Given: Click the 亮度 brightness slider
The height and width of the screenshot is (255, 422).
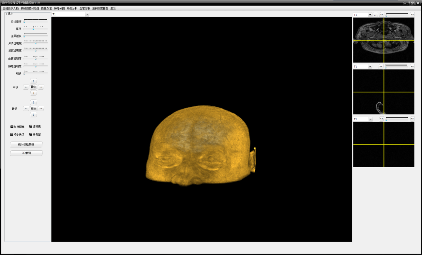Looking at the screenshot, I should [x=33, y=29].
